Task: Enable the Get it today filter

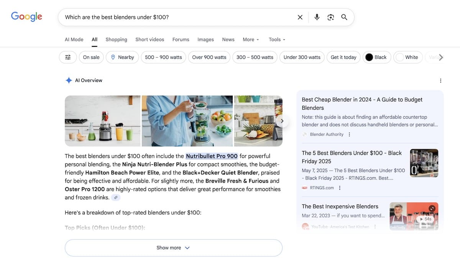Action: (343, 57)
